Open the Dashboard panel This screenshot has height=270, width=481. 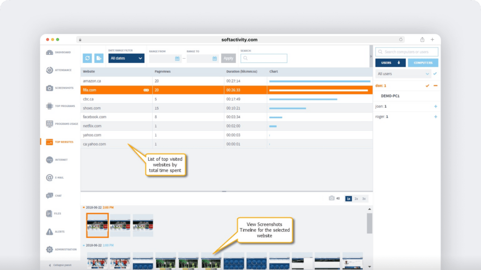59,52
